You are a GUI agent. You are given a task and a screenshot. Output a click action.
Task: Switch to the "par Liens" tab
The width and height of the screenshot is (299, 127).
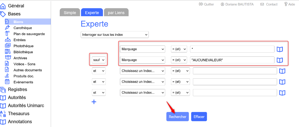(x=116, y=12)
